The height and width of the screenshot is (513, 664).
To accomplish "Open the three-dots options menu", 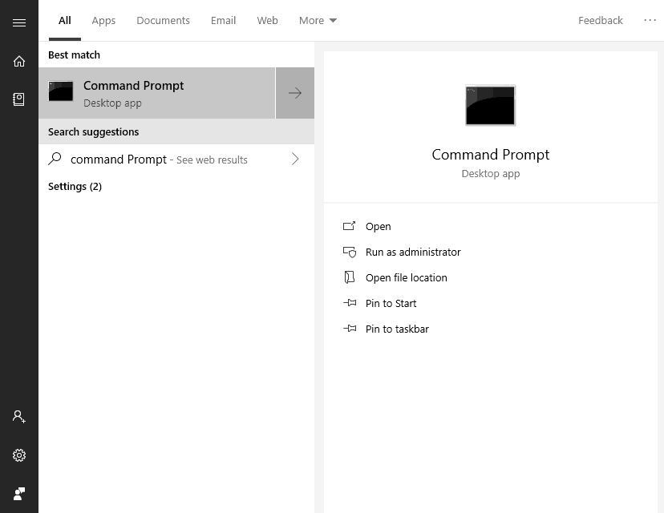I will 650,20.
